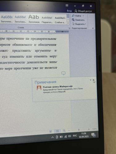Click the battery status tray icon

[61, 137]
